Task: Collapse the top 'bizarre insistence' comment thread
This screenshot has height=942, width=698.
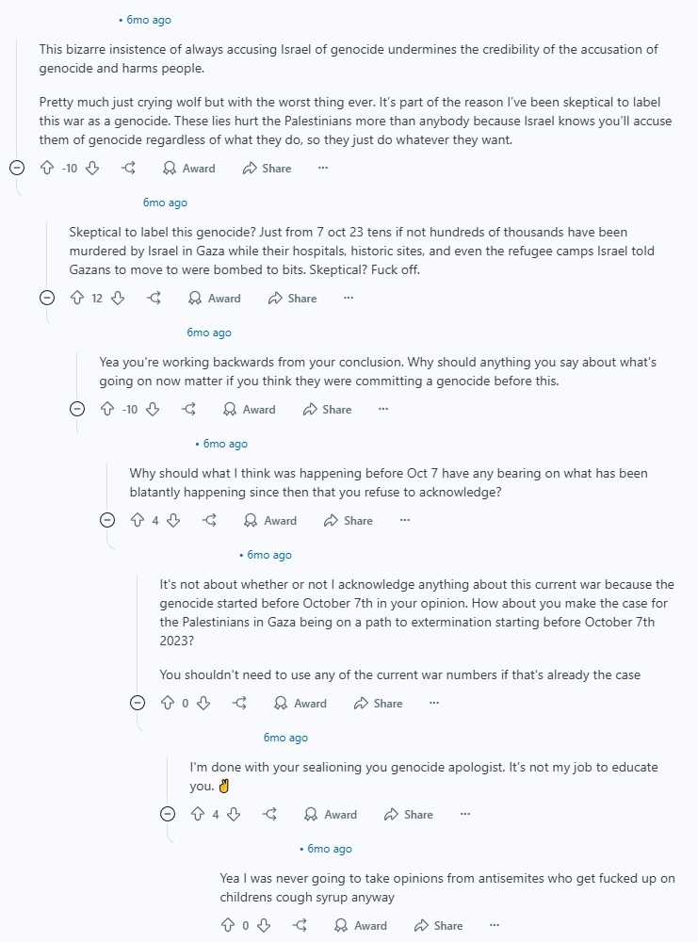Action: point(17,168)
